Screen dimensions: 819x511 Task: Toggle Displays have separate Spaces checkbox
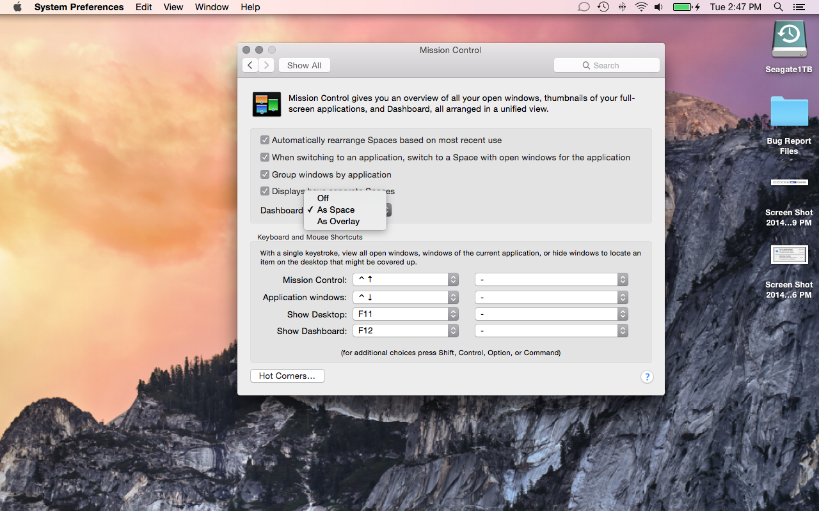[x=265, y=191]
